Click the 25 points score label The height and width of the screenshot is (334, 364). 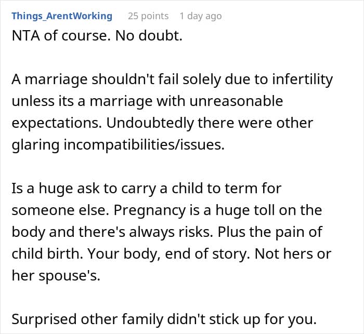click(148, 16)
